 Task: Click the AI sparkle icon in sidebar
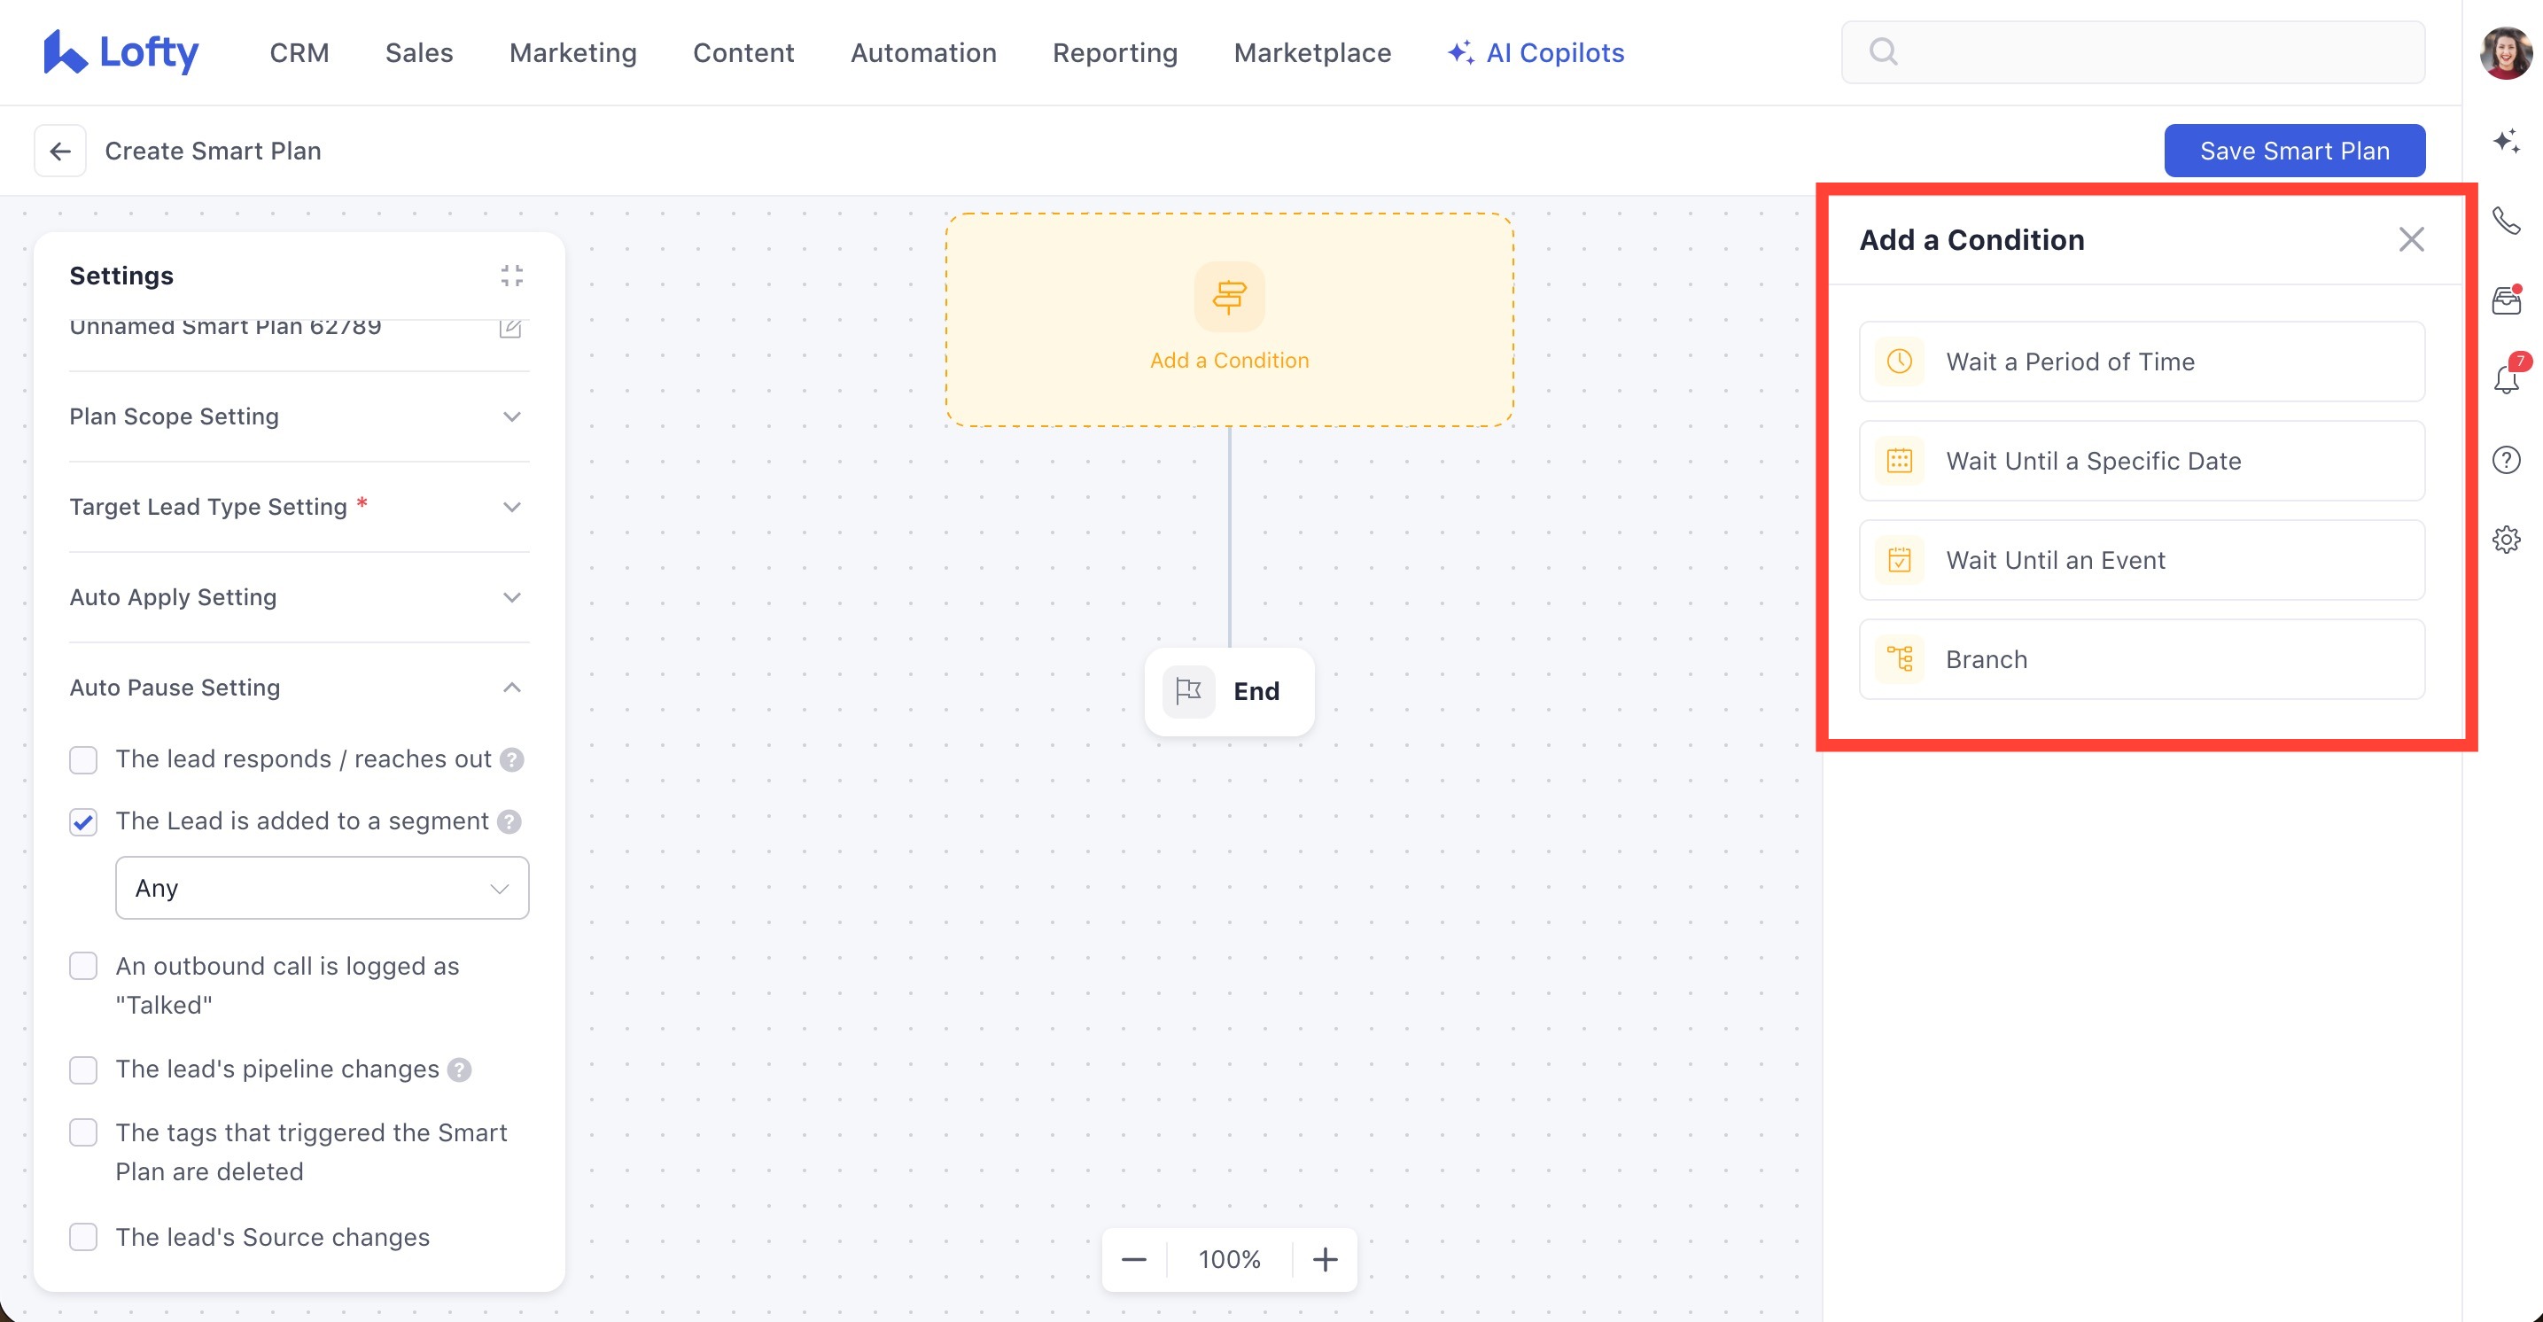coord(2506,141)
